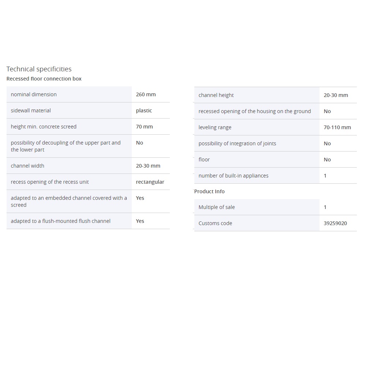The height and width of the screenshot is (366, 366).
Task: Select the embedded channel covered with screed label
Action: tap(69, 201)
